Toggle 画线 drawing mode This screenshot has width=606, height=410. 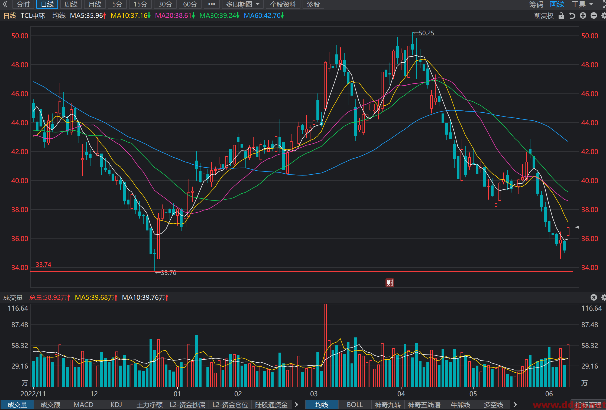557,4
